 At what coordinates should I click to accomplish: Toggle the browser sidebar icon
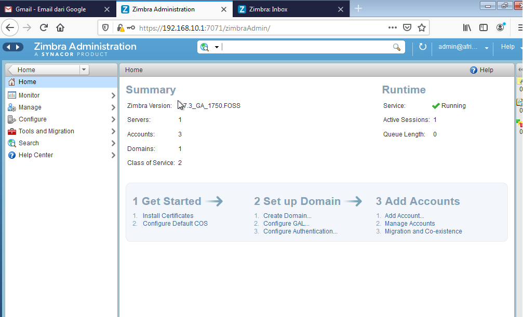[484, 27]
